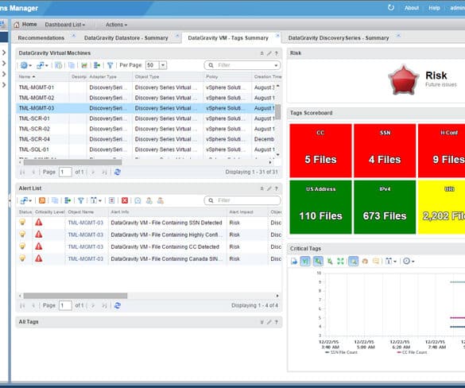
Task: Open the About link in header
Action: (x=412, y=8)
